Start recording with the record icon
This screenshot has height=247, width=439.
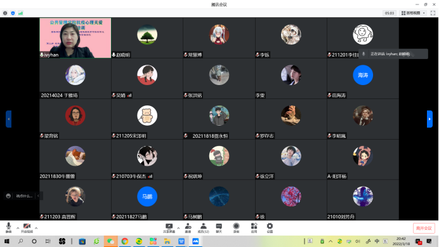(236, 228)
